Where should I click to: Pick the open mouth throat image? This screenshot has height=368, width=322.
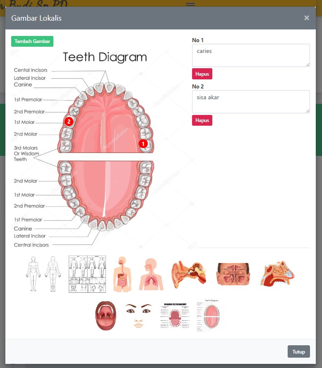106,316
